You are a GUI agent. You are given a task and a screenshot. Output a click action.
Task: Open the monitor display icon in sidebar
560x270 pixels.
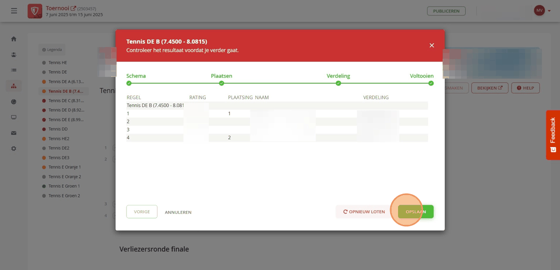tap(14, 117)
